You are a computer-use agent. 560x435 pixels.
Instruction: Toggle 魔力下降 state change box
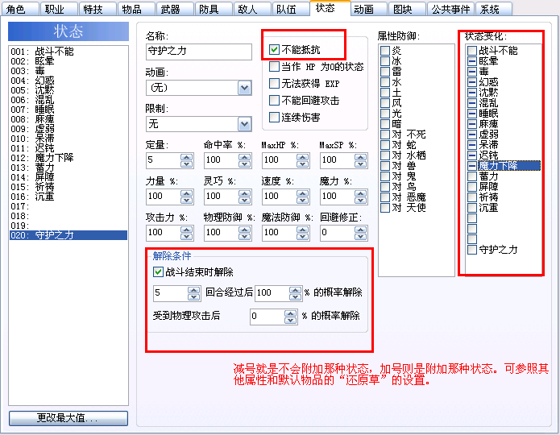pyautogui.click(x=472, y=166)
